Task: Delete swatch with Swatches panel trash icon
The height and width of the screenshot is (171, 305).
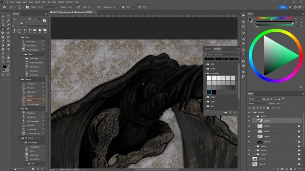Action: point(235,113)
